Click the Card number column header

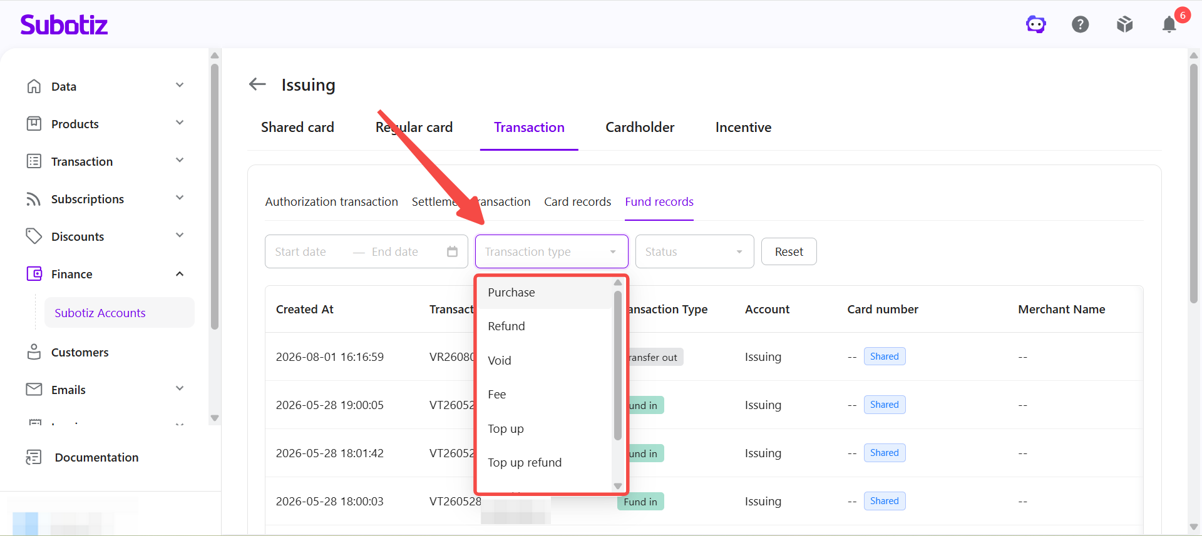[883, 309]
